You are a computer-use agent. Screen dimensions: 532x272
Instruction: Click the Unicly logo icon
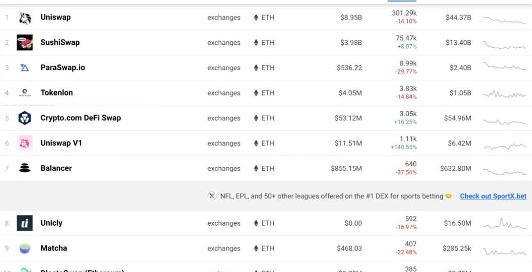tap(25, 223)
